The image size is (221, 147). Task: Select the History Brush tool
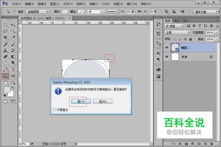pyautogui.click(x=13, y=50)
